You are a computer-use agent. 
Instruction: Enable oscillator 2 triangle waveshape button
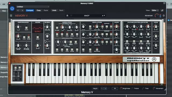click(x=111, y=34)
